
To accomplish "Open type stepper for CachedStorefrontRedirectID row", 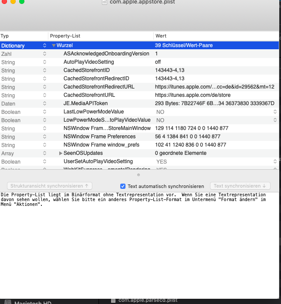I will pos(44,79).
